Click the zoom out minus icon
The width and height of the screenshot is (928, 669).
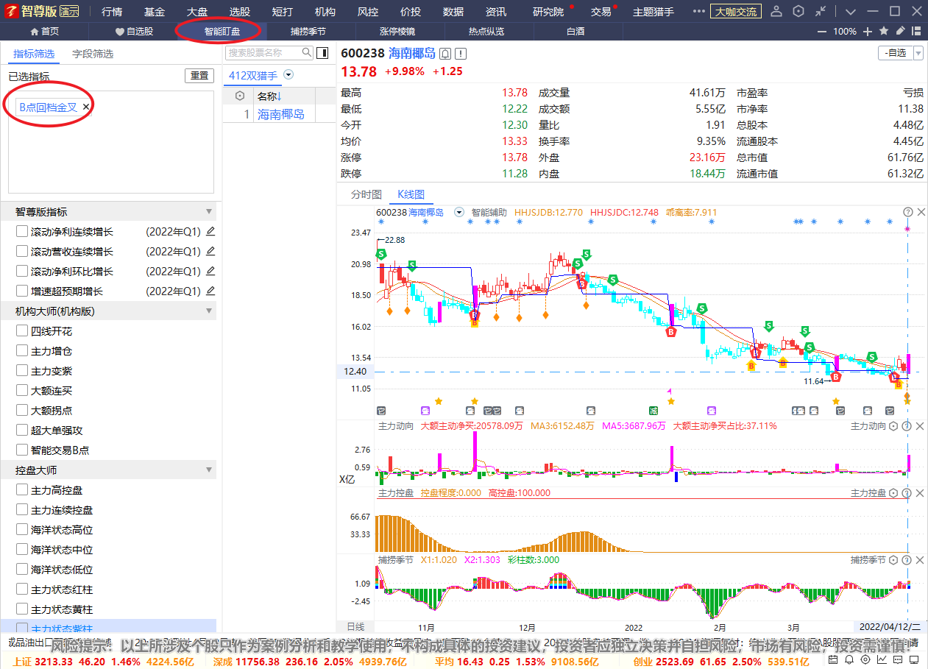tap(823, 32)
